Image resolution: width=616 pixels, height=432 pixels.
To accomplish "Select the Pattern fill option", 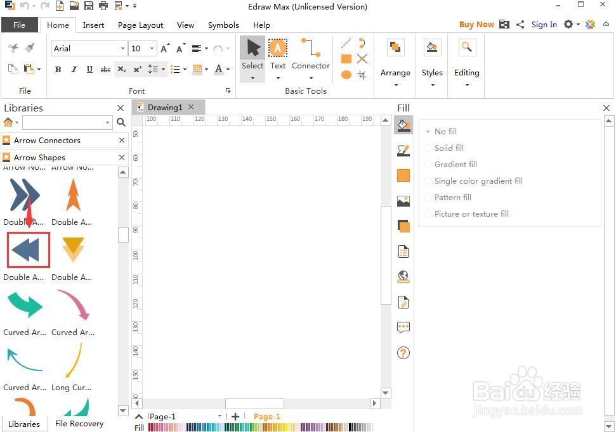I will (449, 198).
